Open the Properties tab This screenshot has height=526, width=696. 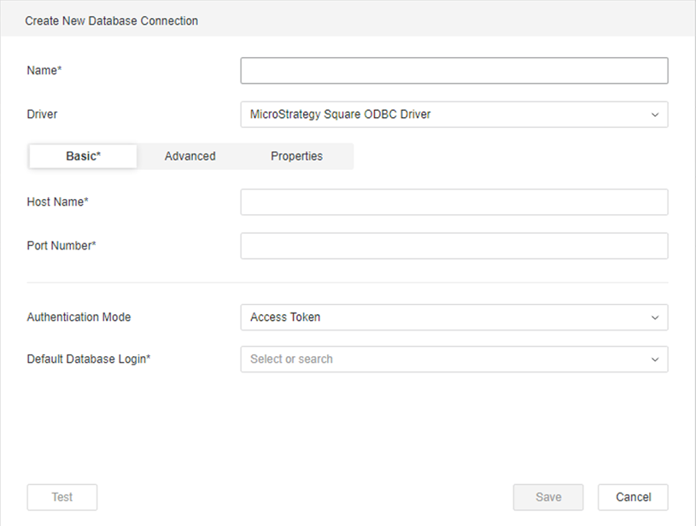(x=296, y=156)
